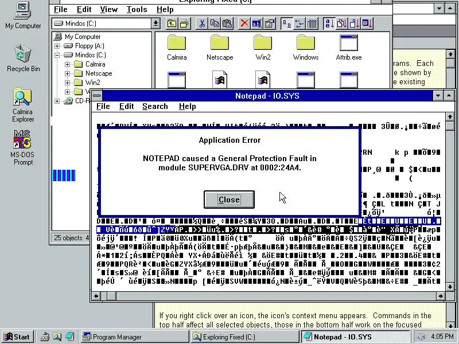Click Notepad vertical scrollbar up arrow

[x=450, y=117]
